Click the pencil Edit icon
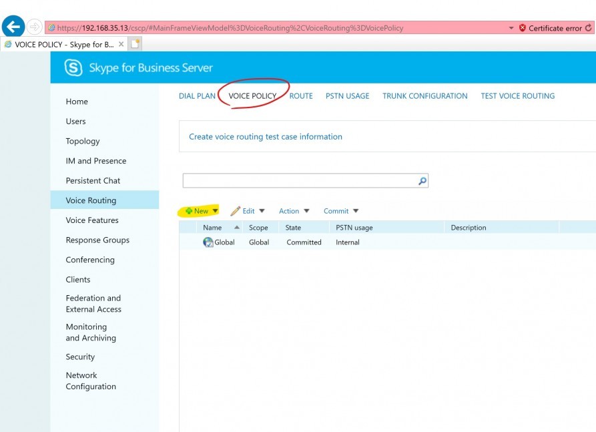Screen dimensions: 596x432 tap(236, 211)
